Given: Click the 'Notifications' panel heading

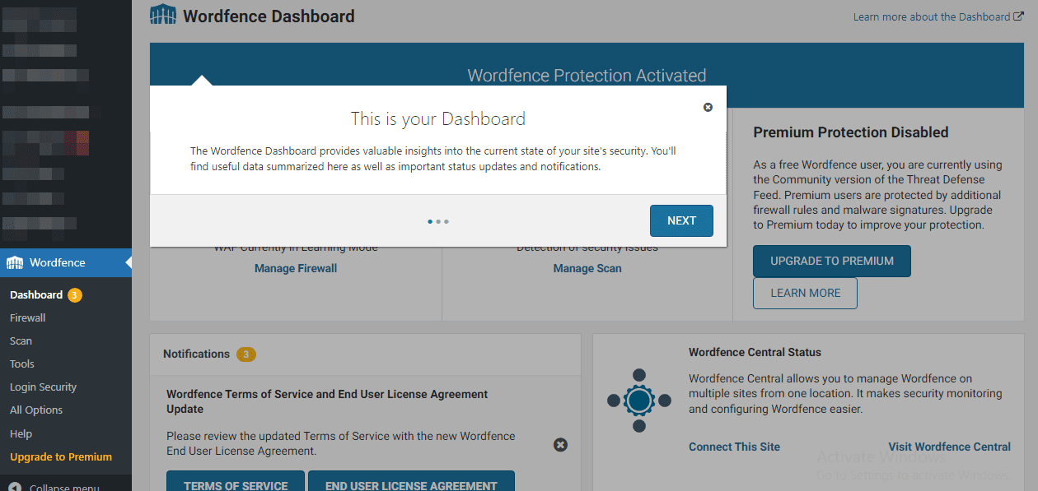Looking at the screenshot, I should coord(196,354).
